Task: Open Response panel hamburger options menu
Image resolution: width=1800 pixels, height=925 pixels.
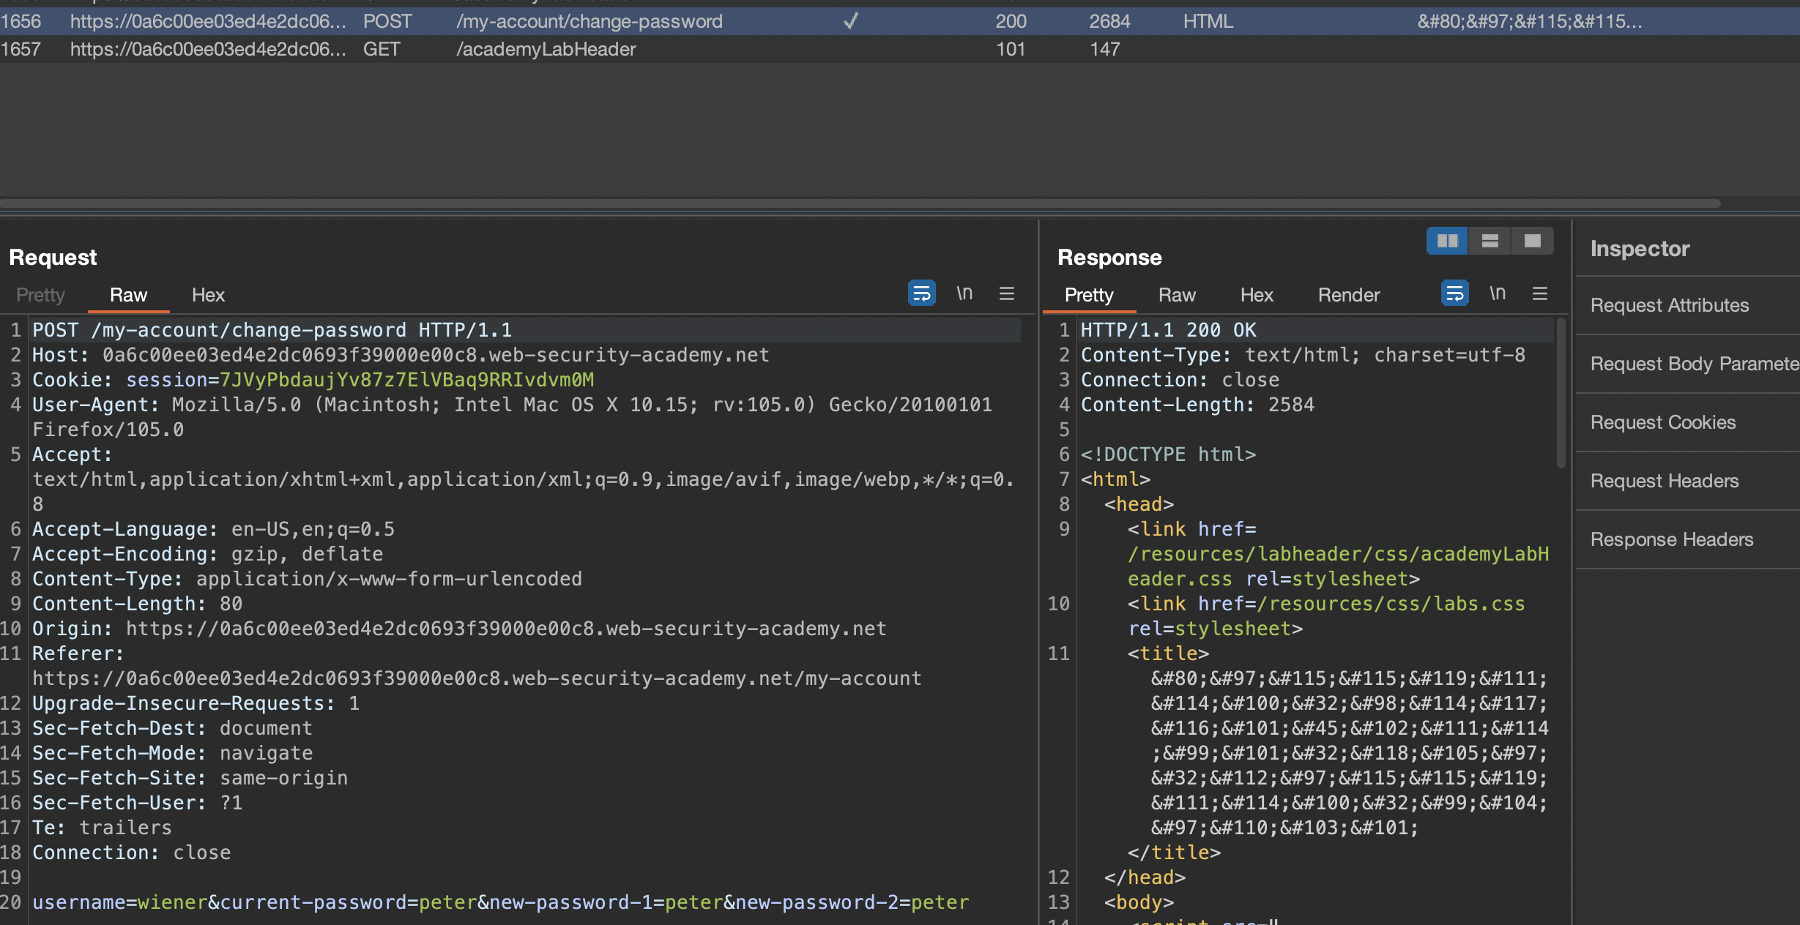Action: click(x=1540, y=293)
